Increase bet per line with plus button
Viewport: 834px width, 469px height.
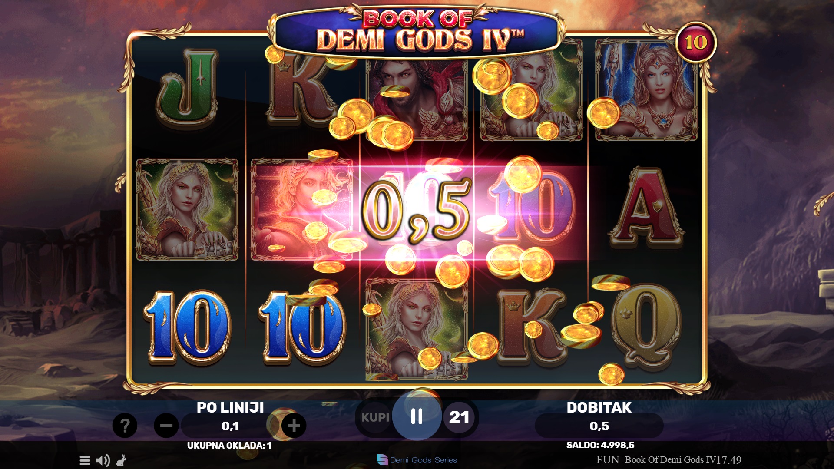click(294, 426)
